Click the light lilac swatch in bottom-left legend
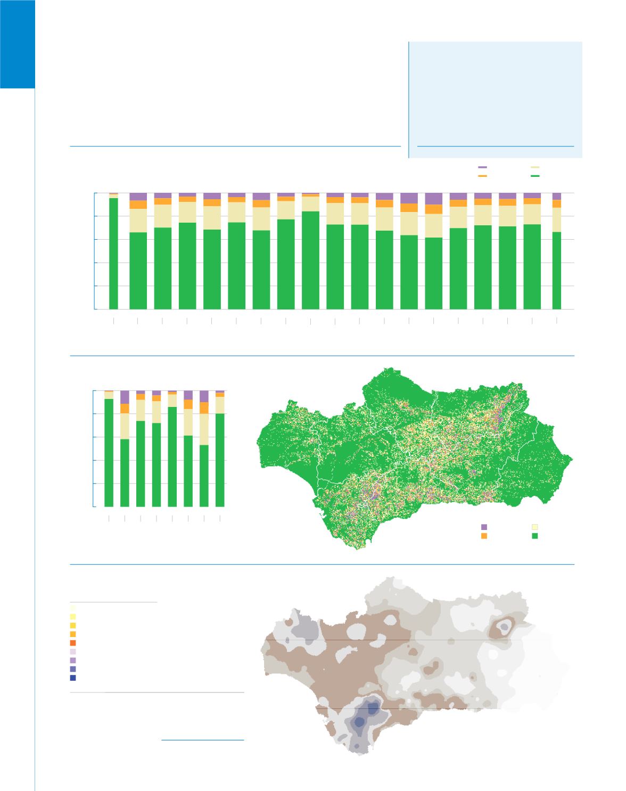The width and height of the screenshot is (626, 791). pyautogui.click(x=73, y=651)
